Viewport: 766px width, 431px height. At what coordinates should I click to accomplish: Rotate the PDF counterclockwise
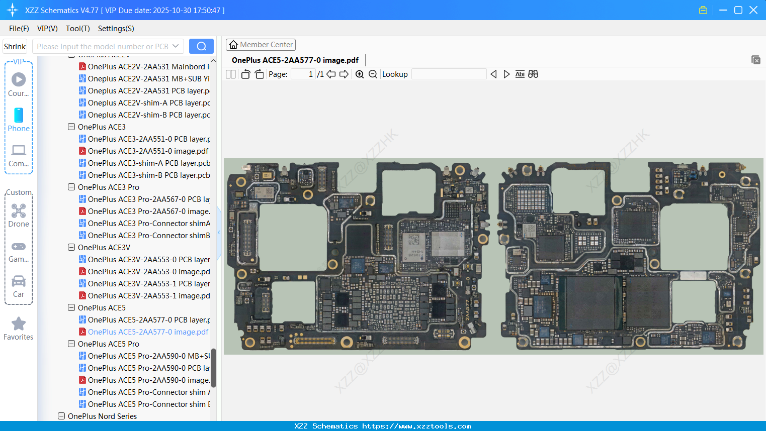pyautogui.click(x=245, y=73)
